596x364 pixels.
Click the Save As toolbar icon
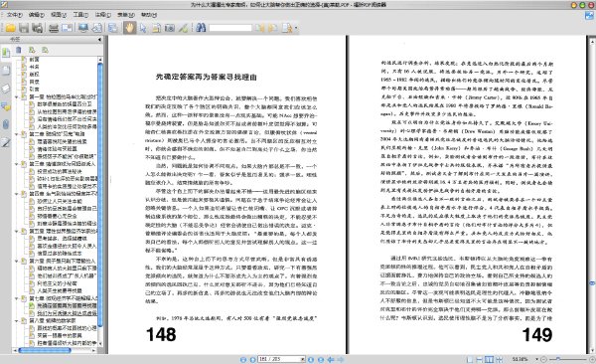pyautogui.click(x=38, y=28)
